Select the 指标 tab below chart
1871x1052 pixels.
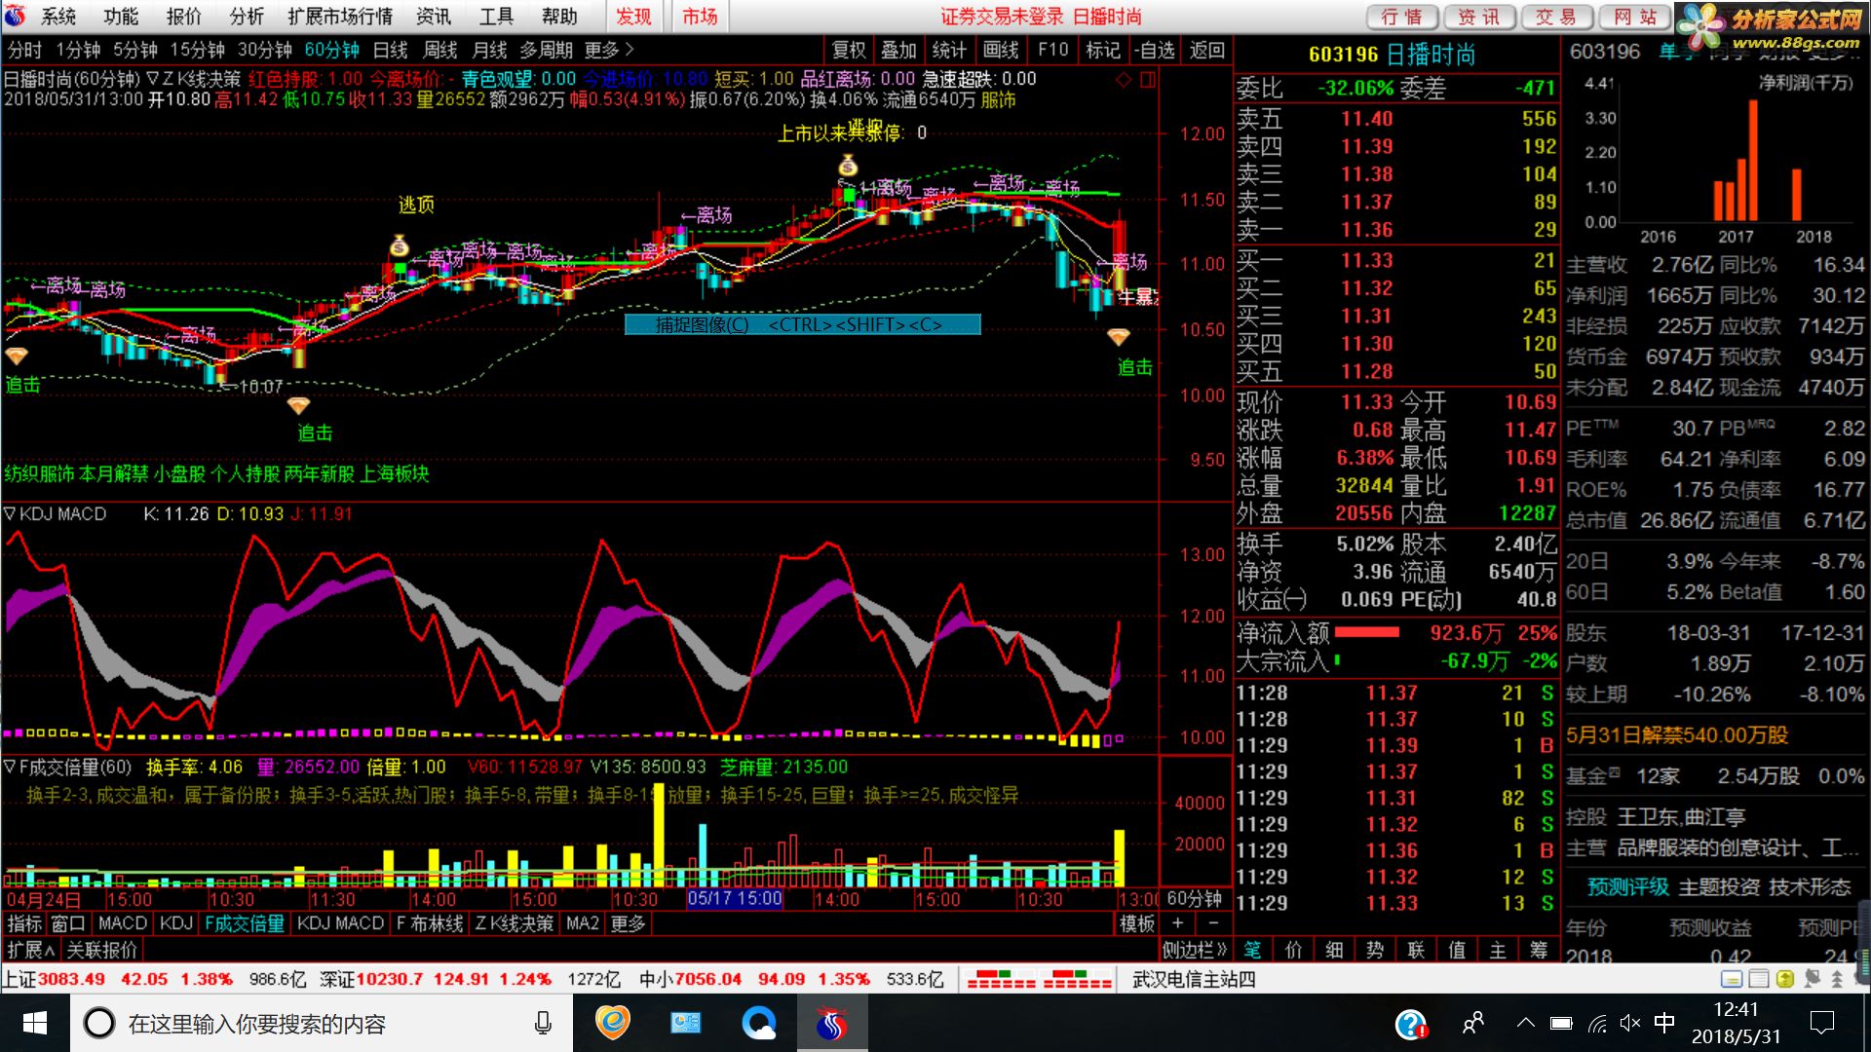point(24,923)
